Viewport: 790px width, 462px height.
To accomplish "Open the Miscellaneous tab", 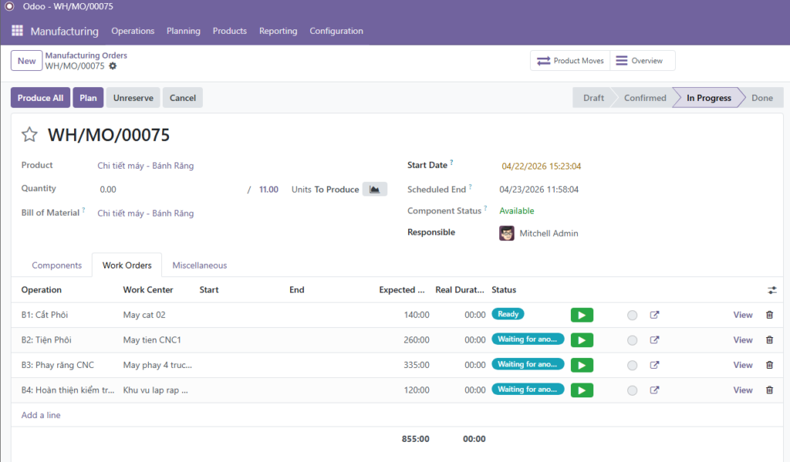I will click(x=200, y=266).
